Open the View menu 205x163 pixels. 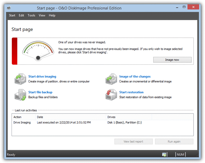[x=42, y=15]
